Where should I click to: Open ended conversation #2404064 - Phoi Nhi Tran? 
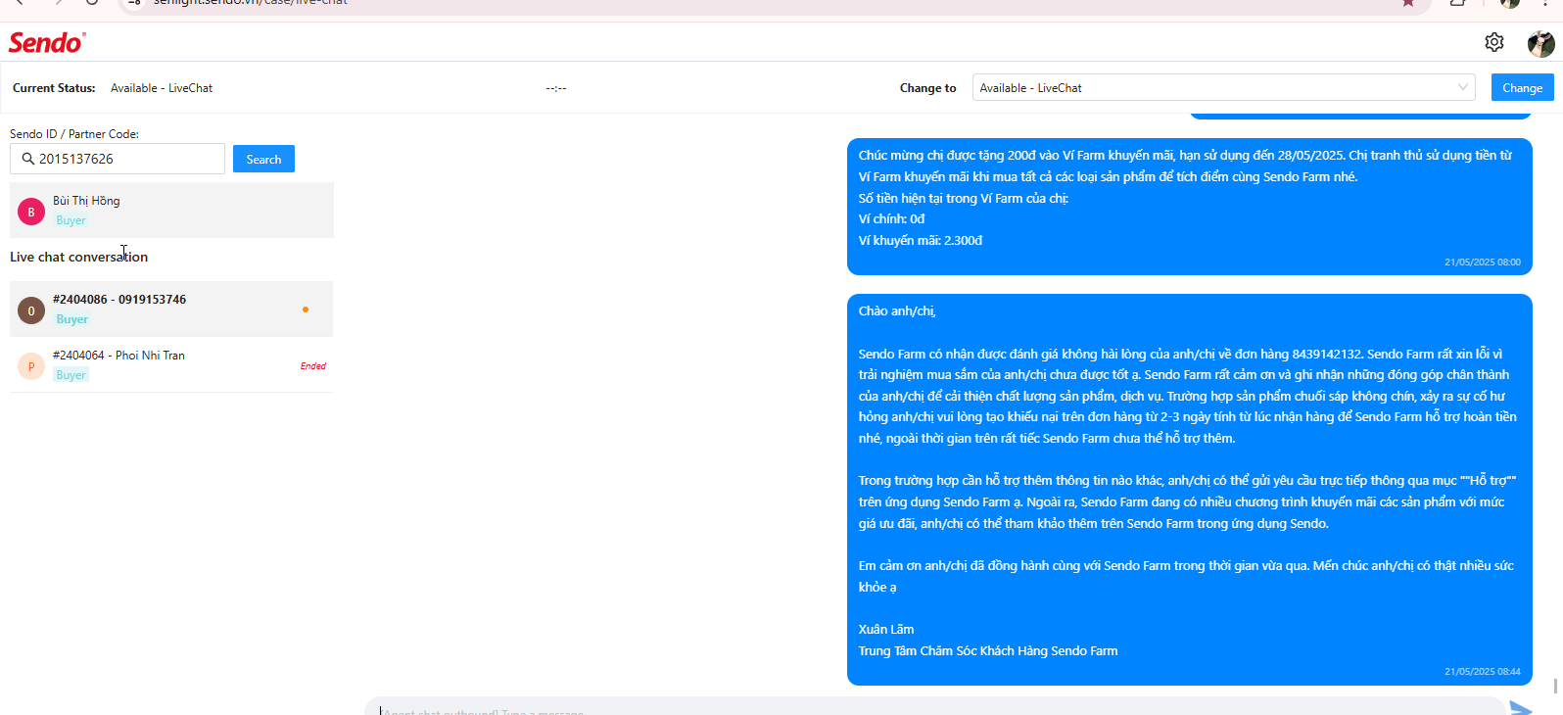[171, 365]
